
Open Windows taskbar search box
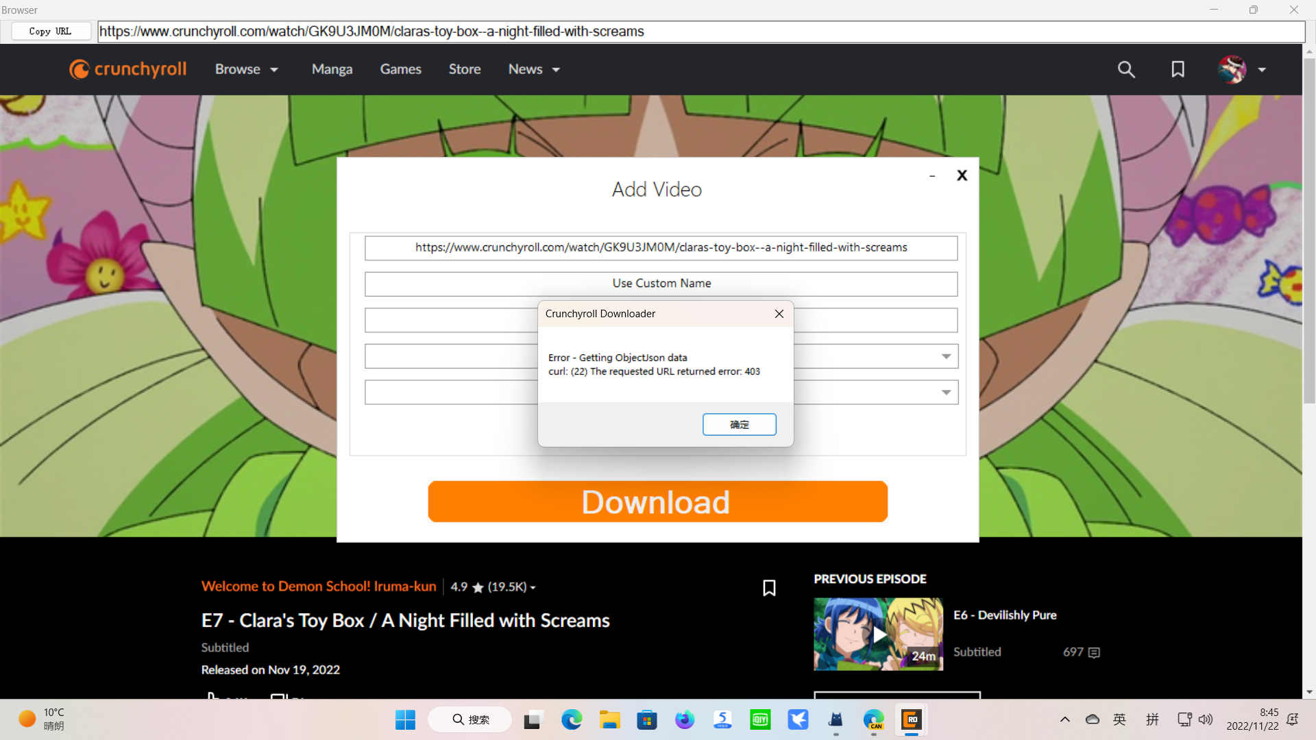click(470, 719)
